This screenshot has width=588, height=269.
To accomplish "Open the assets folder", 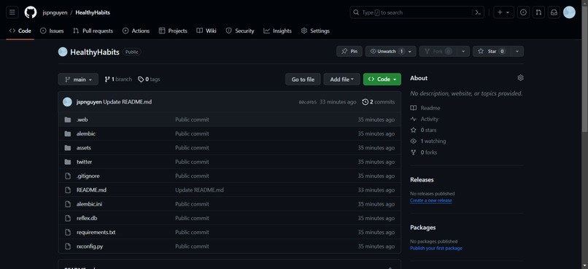I will tap(84, 147).
